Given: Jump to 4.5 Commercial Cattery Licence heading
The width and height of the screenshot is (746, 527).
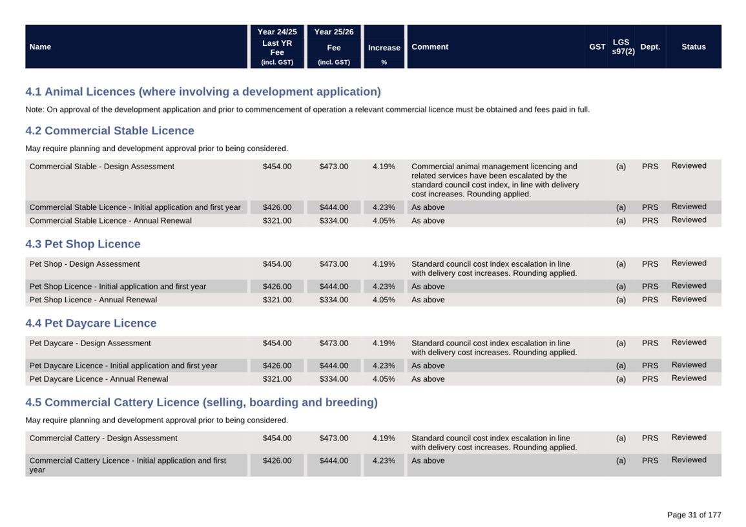Looking at the screenshot, I should click(x=202, y=402).
